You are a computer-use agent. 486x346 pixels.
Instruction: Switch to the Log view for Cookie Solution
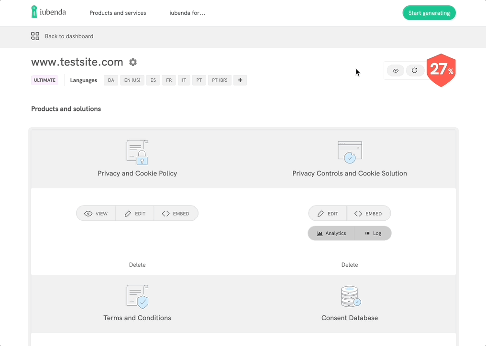click(x=373, y=233)
